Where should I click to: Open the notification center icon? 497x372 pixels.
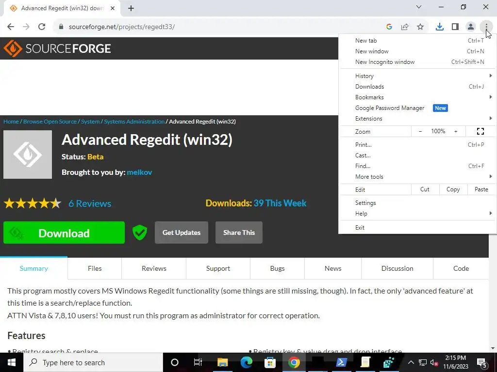coord(482,362)
